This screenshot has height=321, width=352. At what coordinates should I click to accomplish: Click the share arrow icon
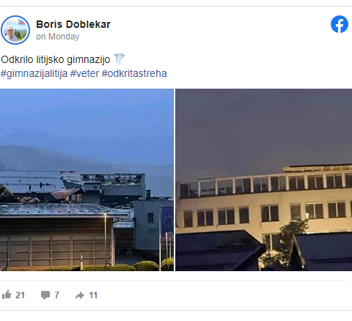[80, 295]
